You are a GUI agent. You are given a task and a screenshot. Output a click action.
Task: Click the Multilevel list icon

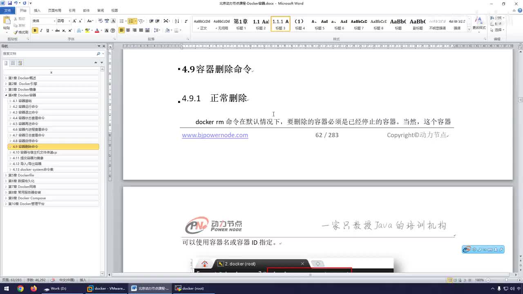point(141,21)
